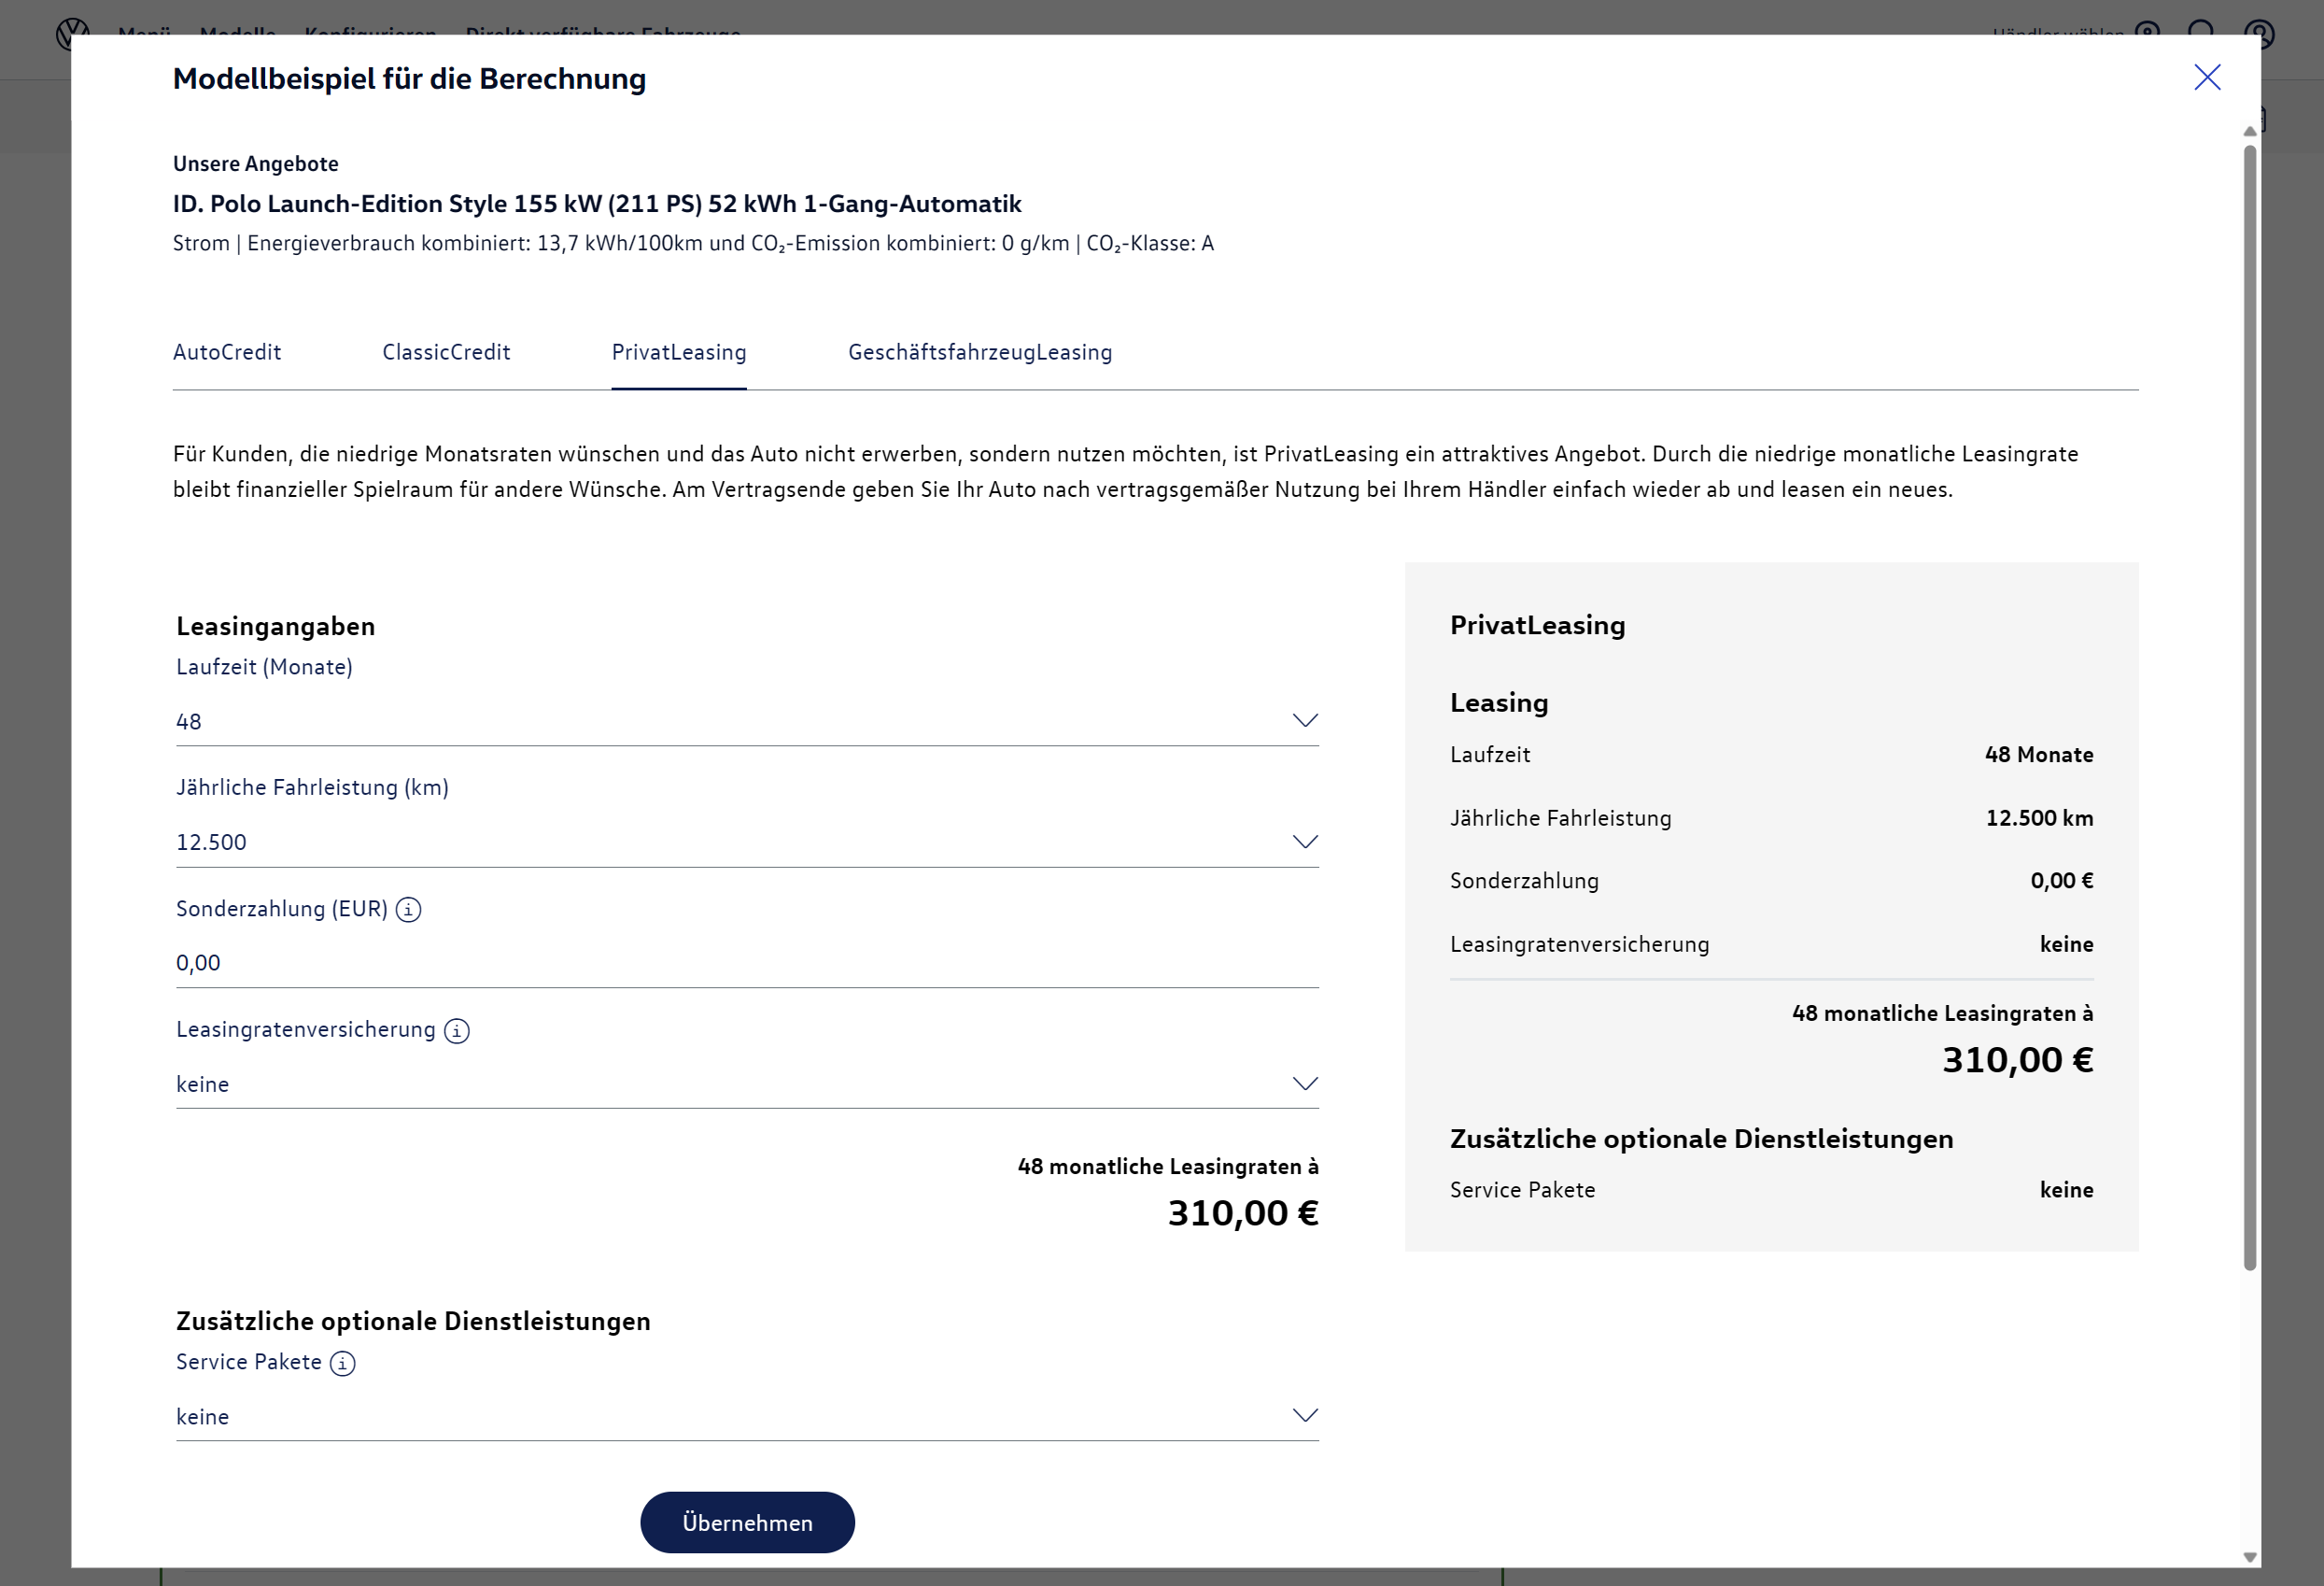Switch to the ClassicCredit tab
The image size is (2324, 1586).
446,352
